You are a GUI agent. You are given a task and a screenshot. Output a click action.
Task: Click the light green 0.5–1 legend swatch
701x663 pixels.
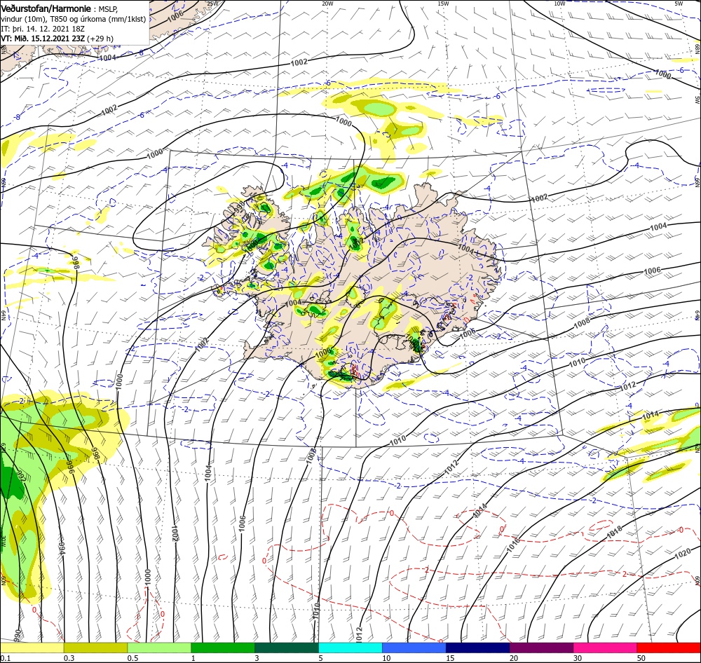[159, 648]
